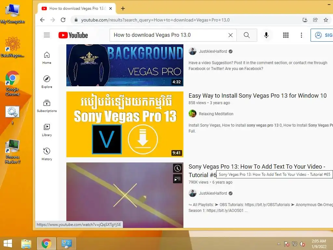Open the Windows Start button

(x=8, y=243)
